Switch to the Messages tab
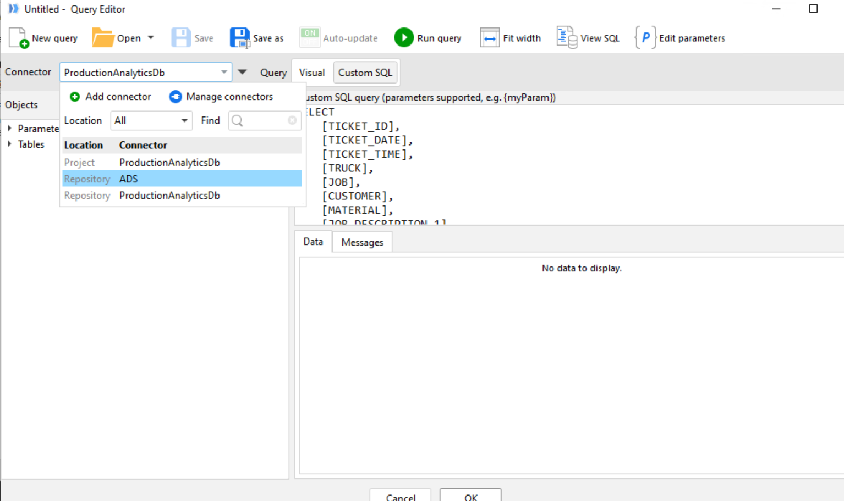This screenshot has height=501, width=844. [362, 242]
